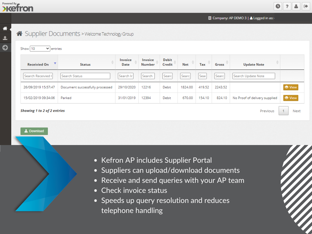The width and height of the screenshot is (312, 234).
Task: Sort by Status column
Action: tap(86, 62)
